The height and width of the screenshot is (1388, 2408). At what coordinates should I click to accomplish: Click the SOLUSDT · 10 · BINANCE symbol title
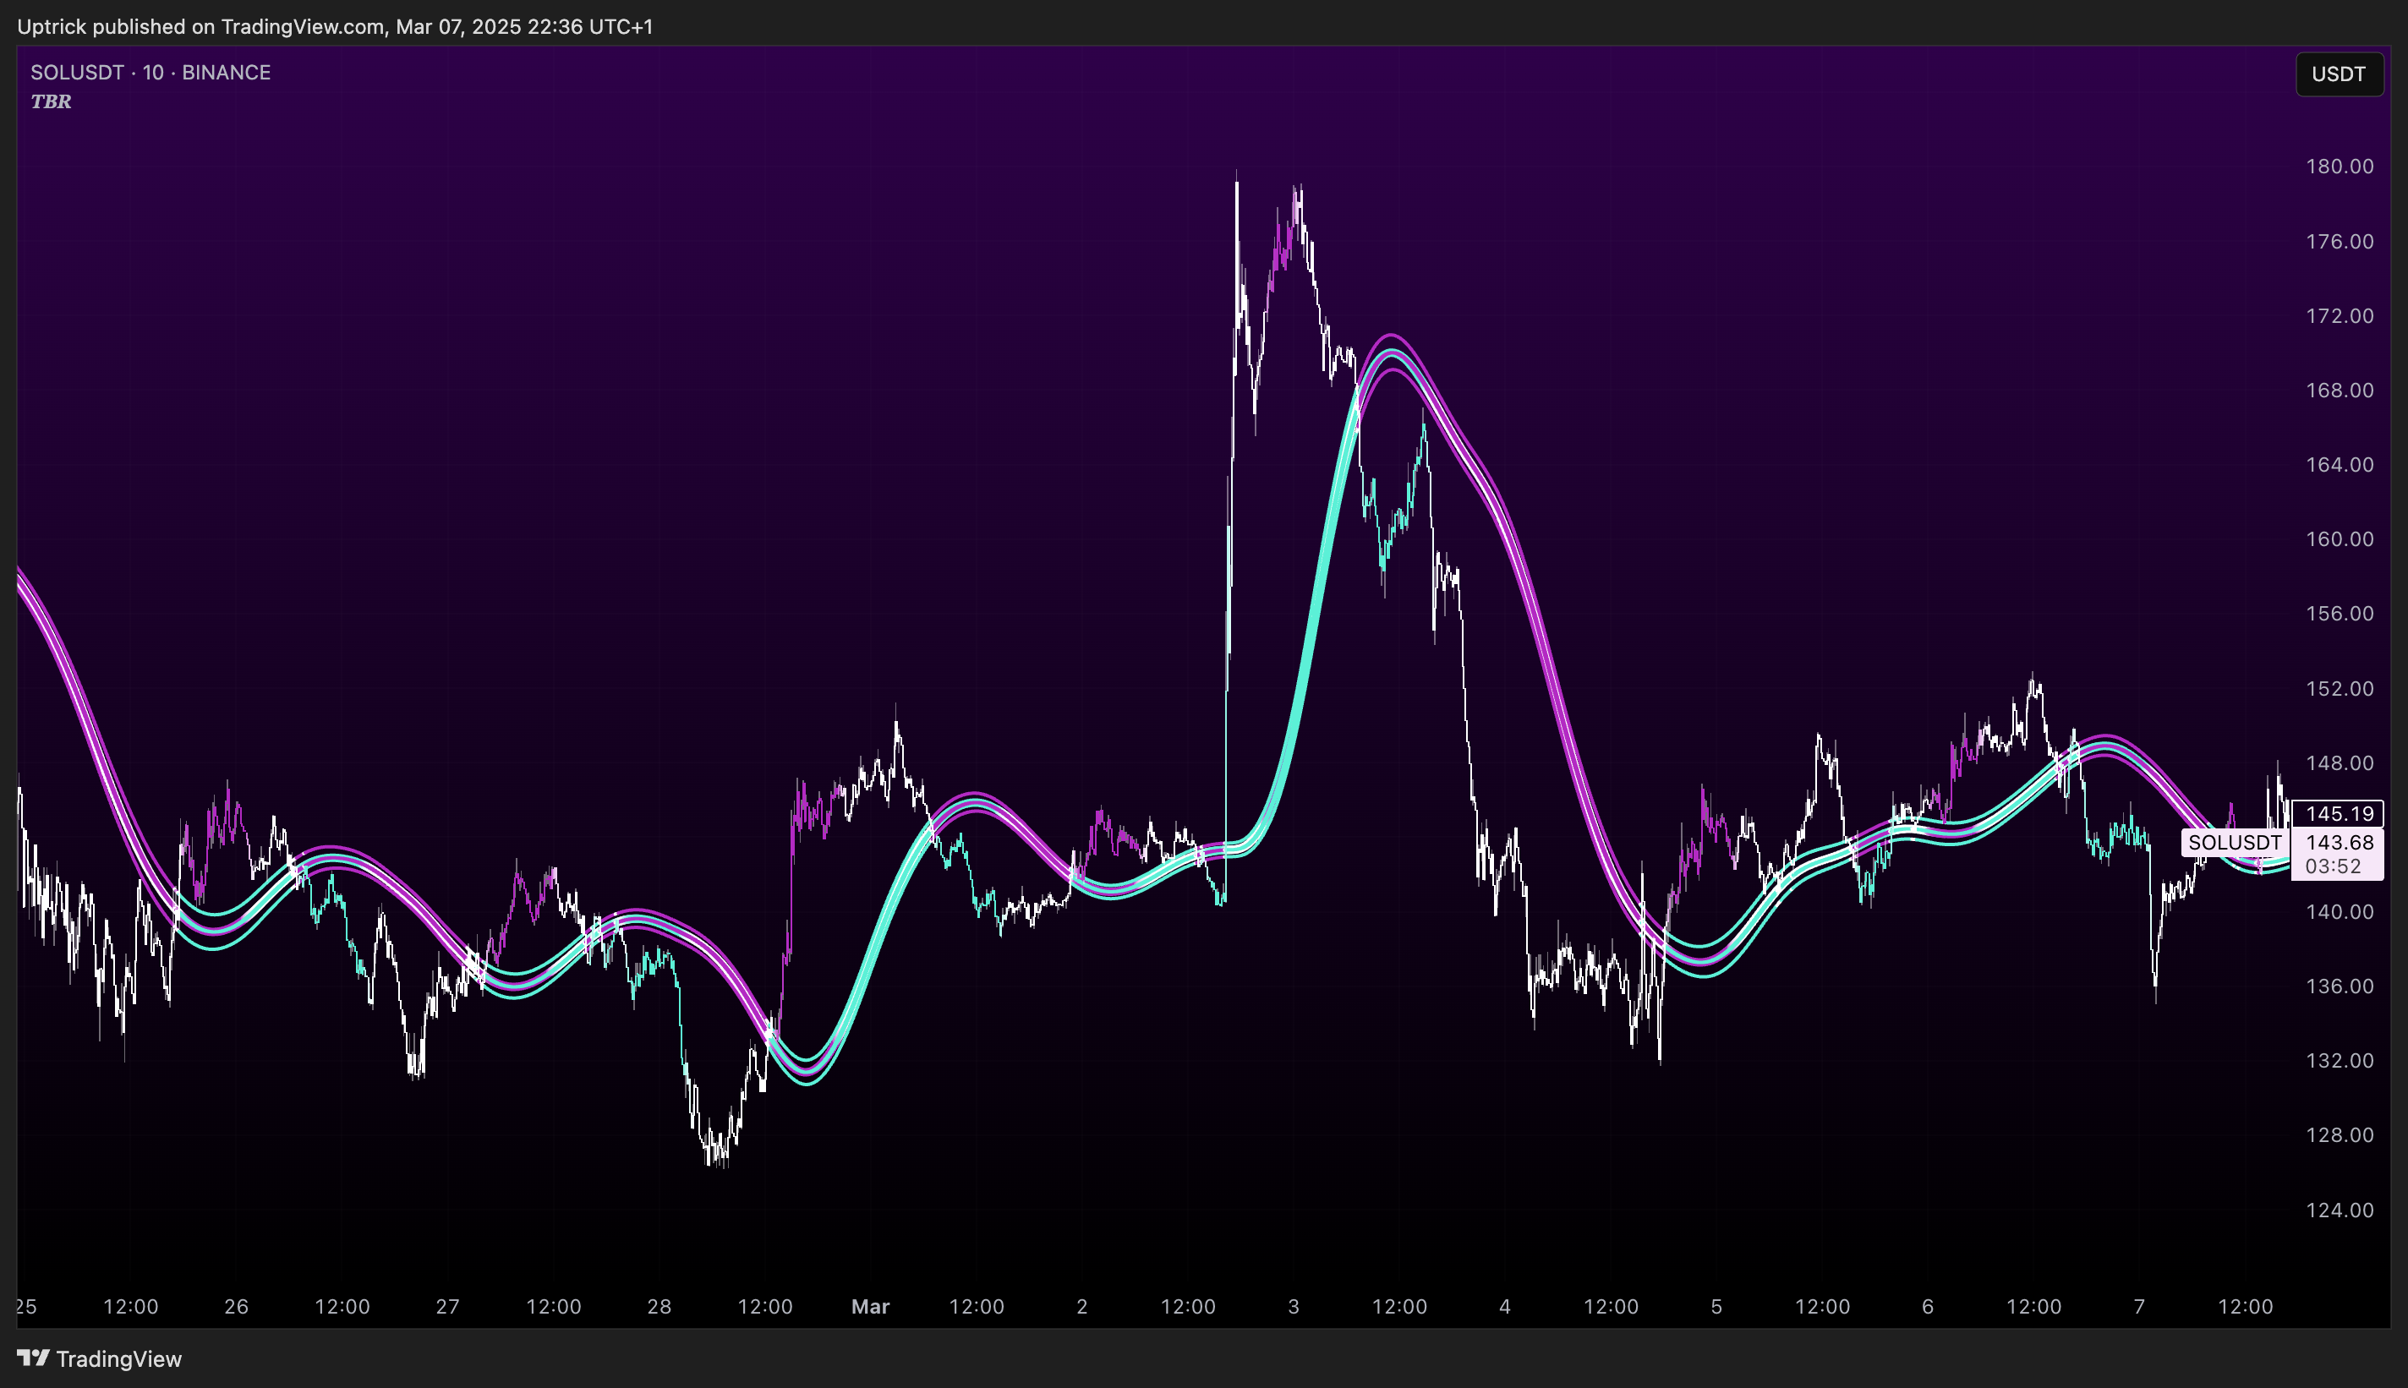click(150, 73)
